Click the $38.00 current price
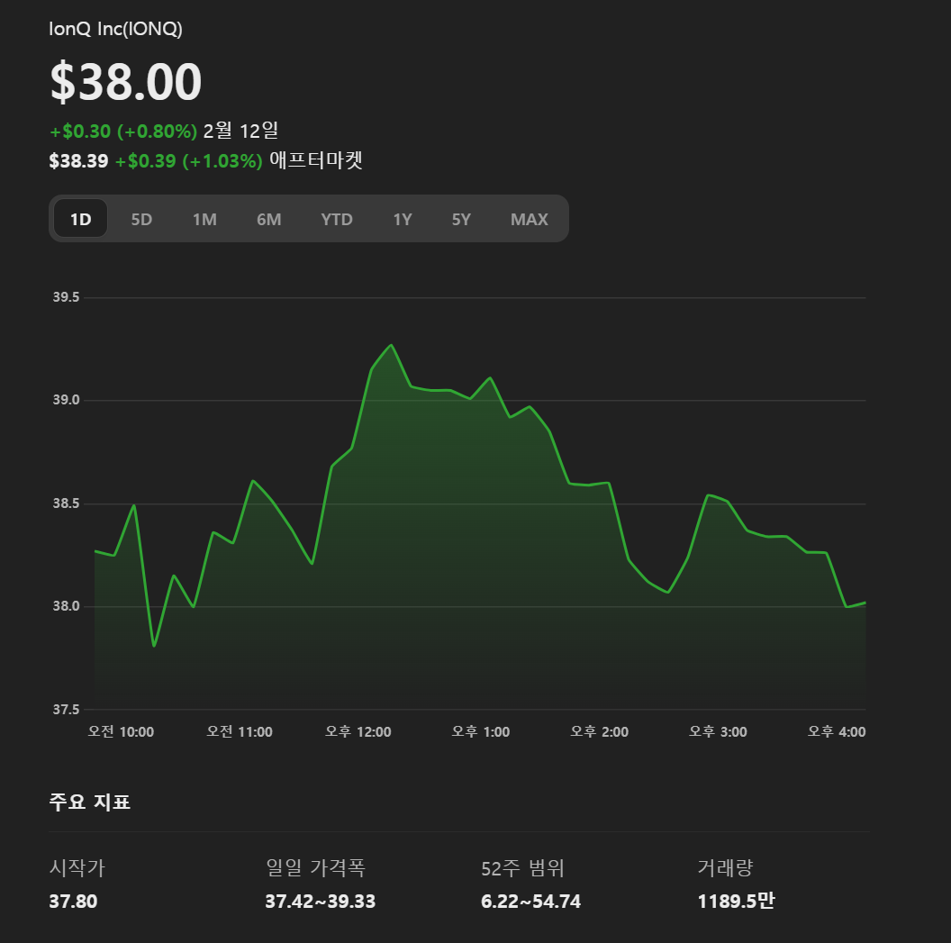 [x=125, y=81]
